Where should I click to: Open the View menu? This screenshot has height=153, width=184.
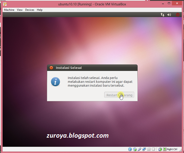pyautogui.click(x=20, y=10)
